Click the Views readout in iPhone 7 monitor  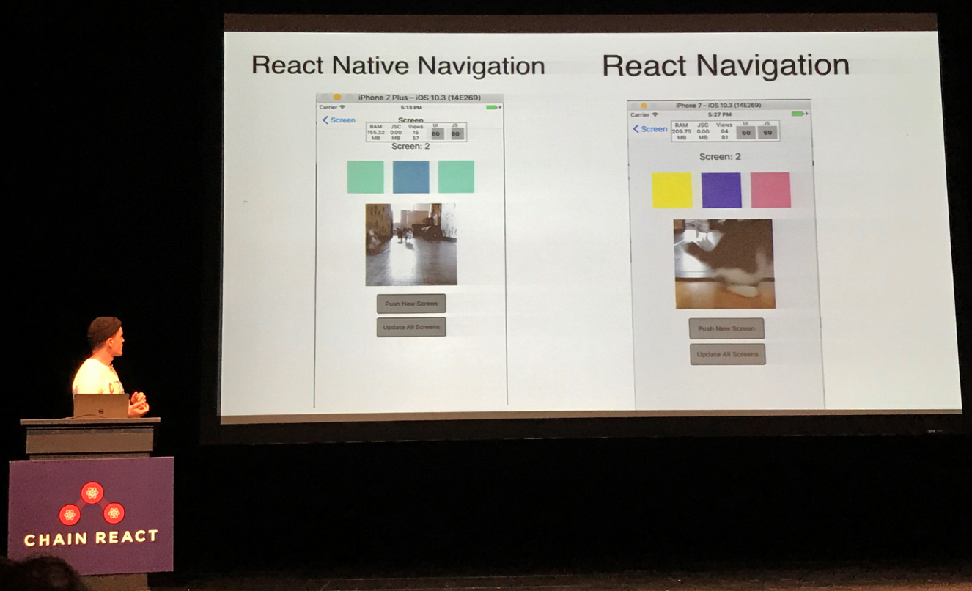point(724,131)
